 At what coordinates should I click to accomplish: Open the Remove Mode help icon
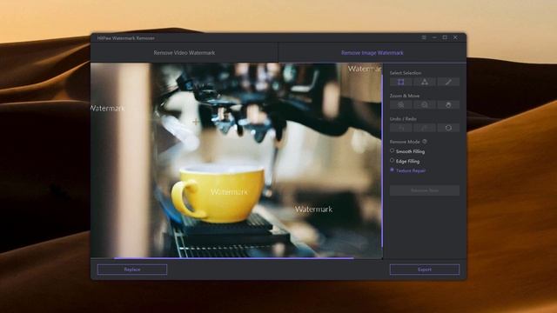(425, 141)
